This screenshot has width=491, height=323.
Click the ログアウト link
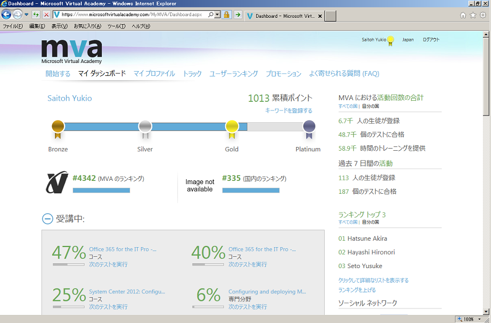[431, 40]
